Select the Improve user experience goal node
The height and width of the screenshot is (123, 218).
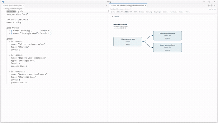(168, 36)
